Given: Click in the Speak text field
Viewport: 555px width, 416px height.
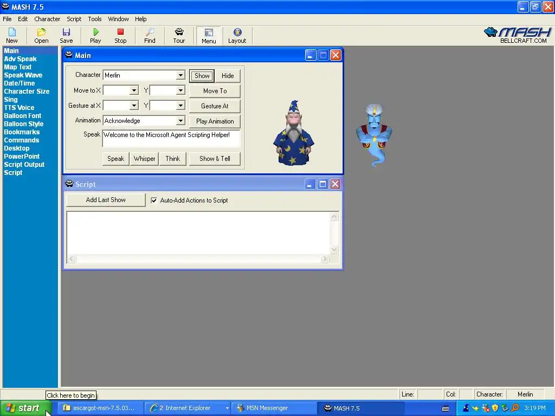Looking at the screenshot, I should pos(171,138).
